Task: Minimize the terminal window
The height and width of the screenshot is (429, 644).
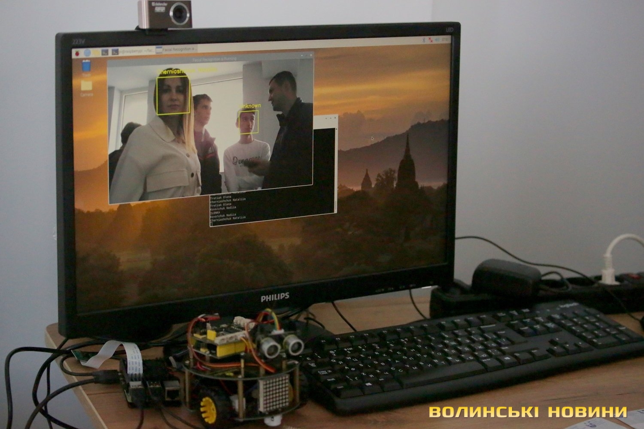Action: coord(327,118)
